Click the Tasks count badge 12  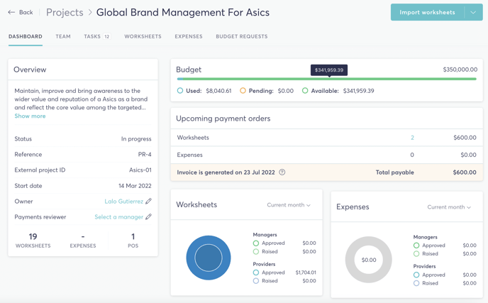click(106, 36)
